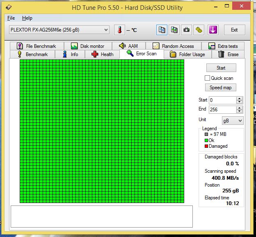The image size is (256, 237).
Task: Open the Help menu
Action: (27, 18)
